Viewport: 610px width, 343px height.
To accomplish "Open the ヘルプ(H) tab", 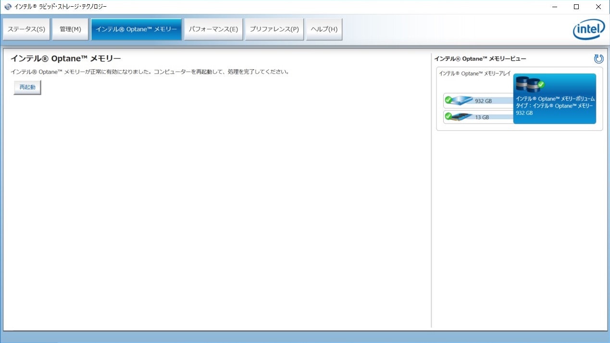I will click(324, 29).
